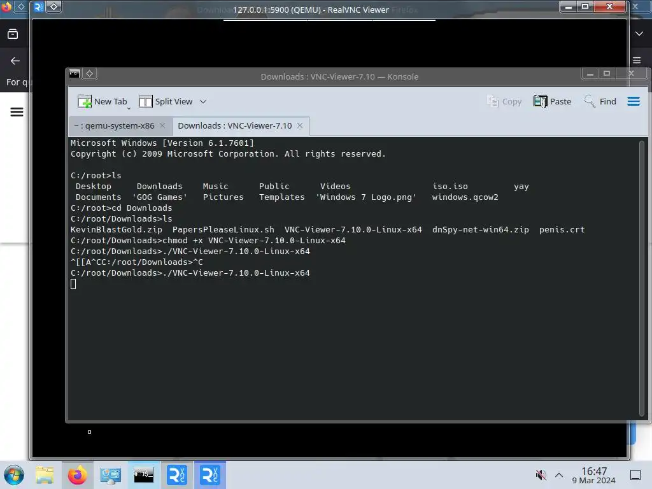
Task: Click the Split View button
Action: click(x=166, y=101)
